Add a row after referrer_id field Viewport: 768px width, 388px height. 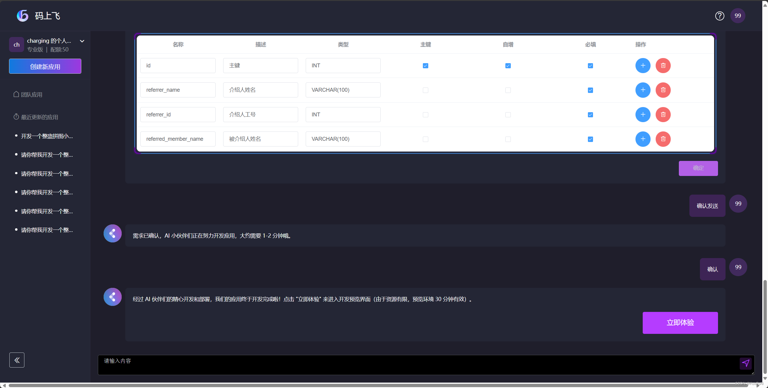coord(643,115)
